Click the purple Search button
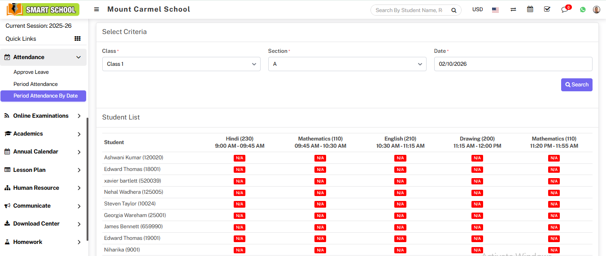The image size is (606, 256). (576, 85)
